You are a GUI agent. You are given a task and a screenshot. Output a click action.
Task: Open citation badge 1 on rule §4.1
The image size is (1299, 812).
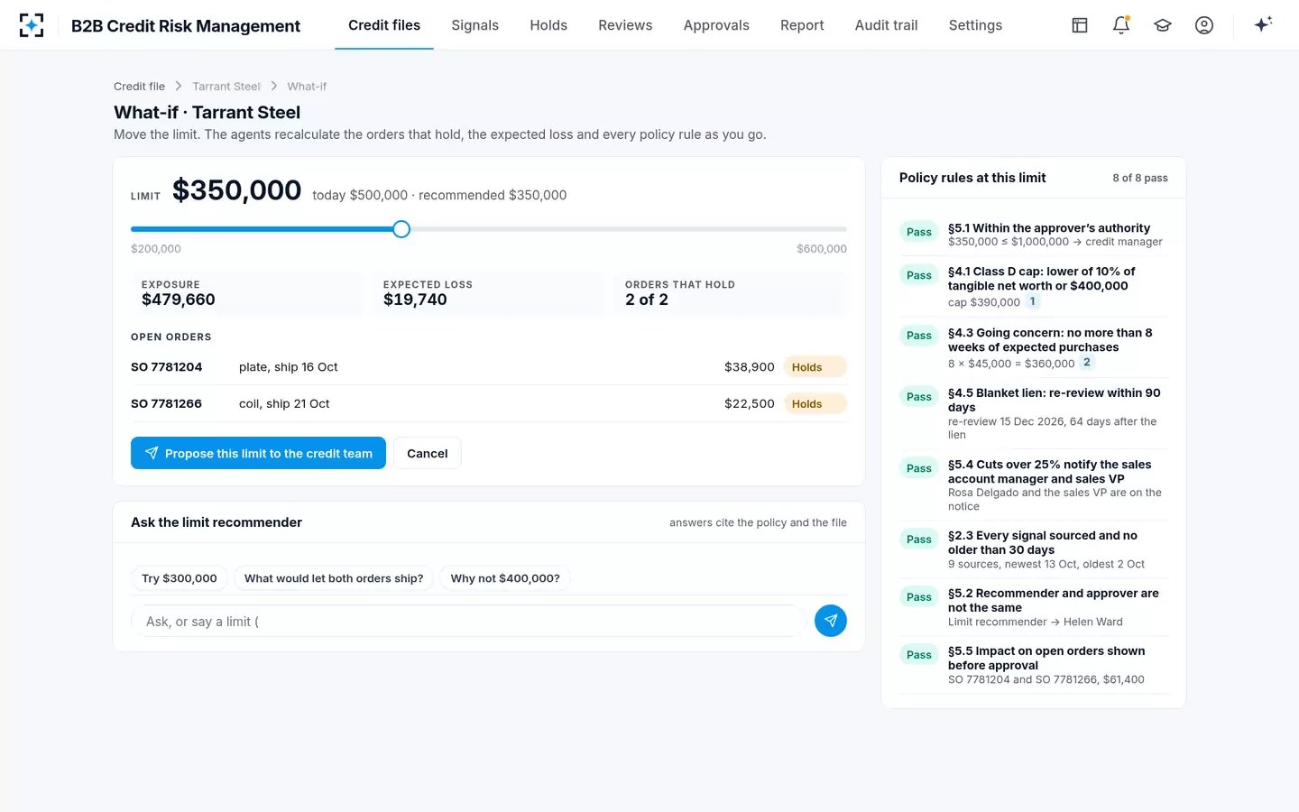pyautogui.click(x=1033, y=301)
